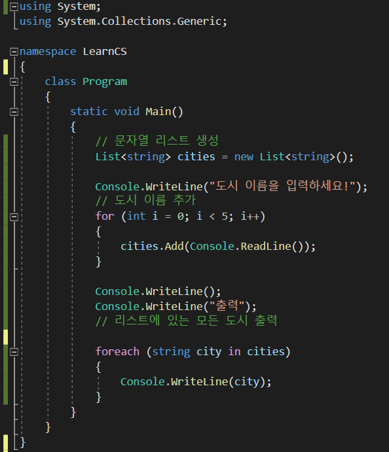
Task: Click the comment '// 문자열 리스트 생성'
Action: pyautogui.click(x=157, y=141)
